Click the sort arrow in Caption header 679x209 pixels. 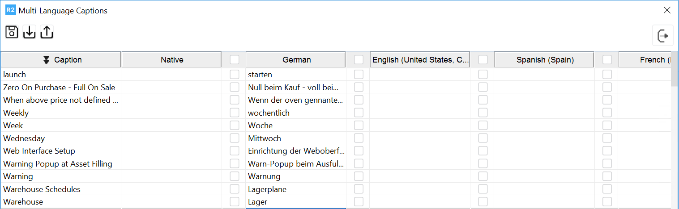click(46, 60)
